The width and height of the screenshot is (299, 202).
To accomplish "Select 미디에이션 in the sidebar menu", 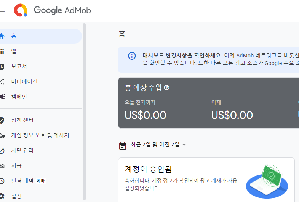I will point(24,82).
